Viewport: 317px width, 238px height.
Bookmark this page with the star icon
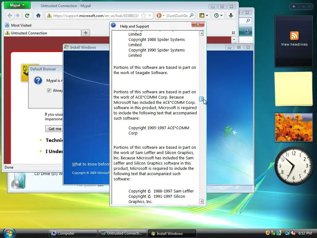(144, 15)
